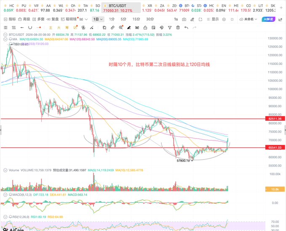Switch to the LIT 2.933 ticker tab
The width and height of the screenshot is (286, 231).
[258, 8]
